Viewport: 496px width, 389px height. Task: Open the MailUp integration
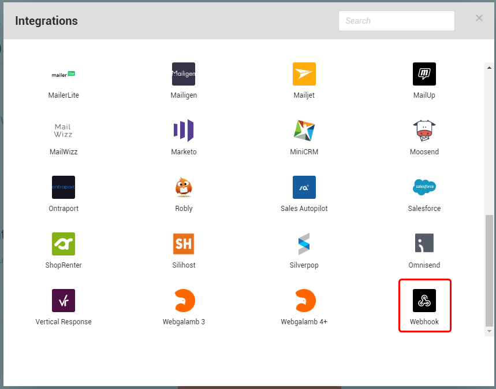[424, 74]
